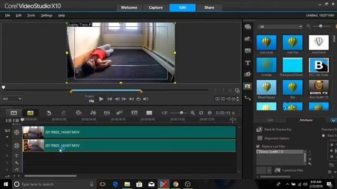Open the 16:9 aspect ratio dropdown
This screenshot has height=189, width=337.
(12, 99)
